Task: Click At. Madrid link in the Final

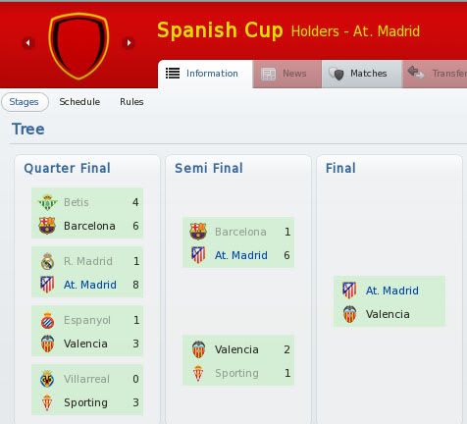Action: pyautogui.click(x=392, y=291)
